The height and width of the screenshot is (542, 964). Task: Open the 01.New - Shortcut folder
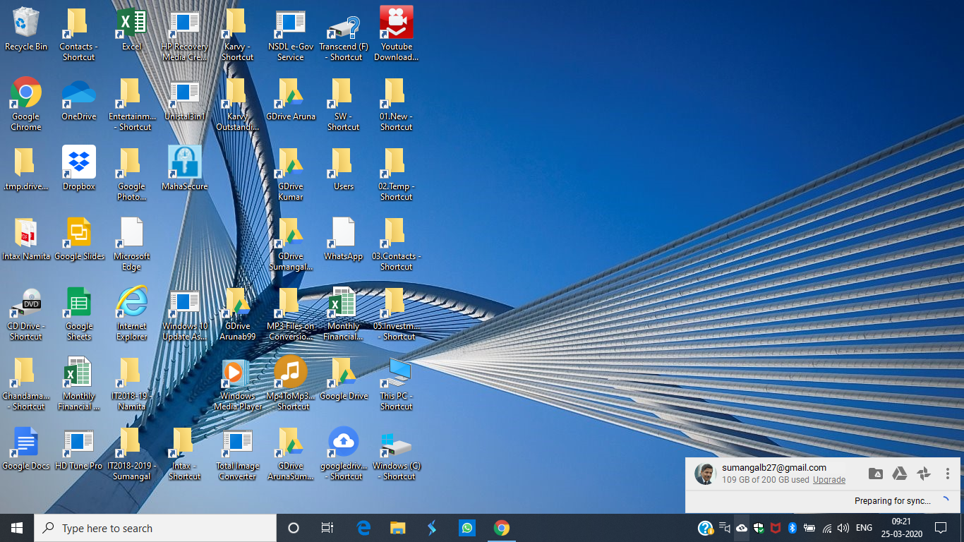[x=397, y=104]
